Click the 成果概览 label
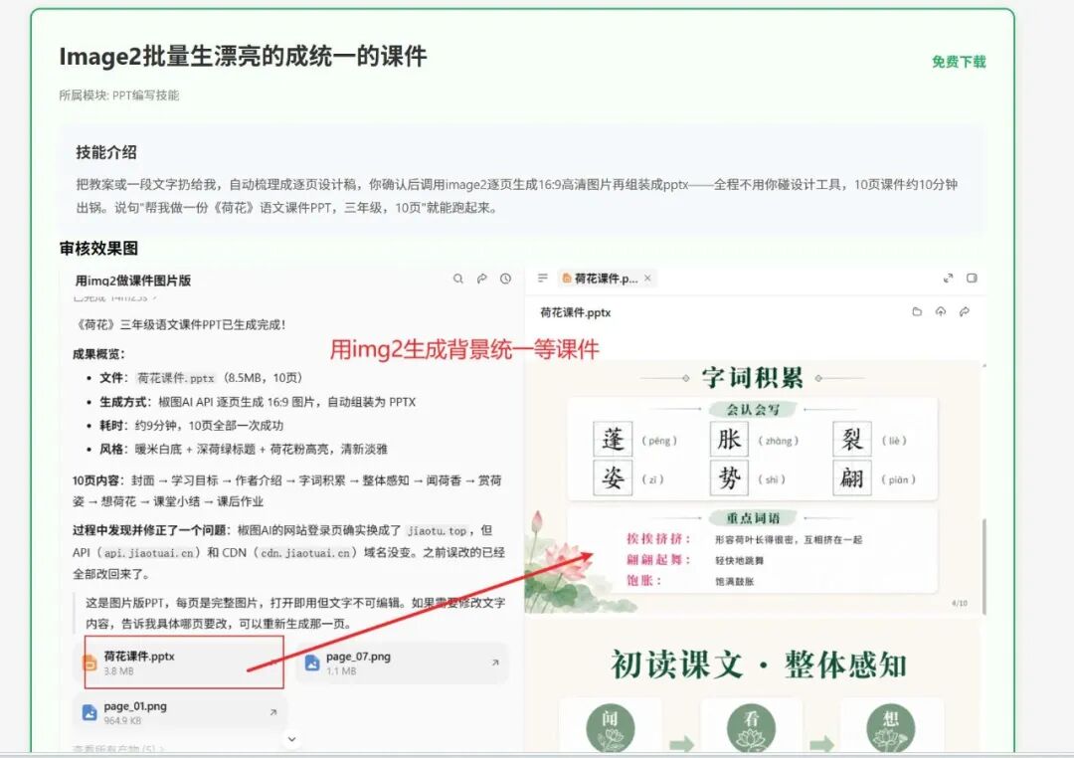 98,354
